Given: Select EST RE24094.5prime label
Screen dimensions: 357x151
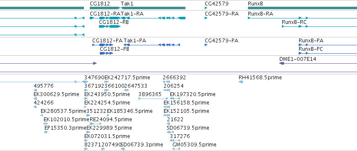Looking at the screenshot, I should [x=111, y=120].
